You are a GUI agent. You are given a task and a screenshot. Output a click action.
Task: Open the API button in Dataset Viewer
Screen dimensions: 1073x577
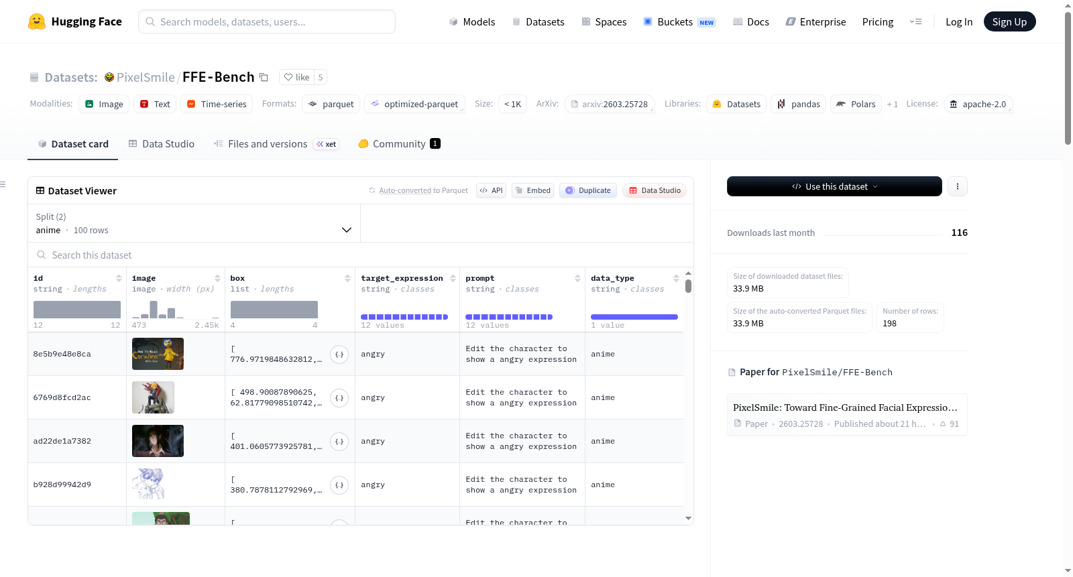point(491,190)
